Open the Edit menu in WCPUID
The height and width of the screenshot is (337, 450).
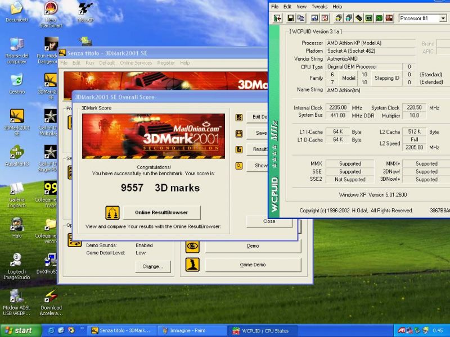click(287, 7)
